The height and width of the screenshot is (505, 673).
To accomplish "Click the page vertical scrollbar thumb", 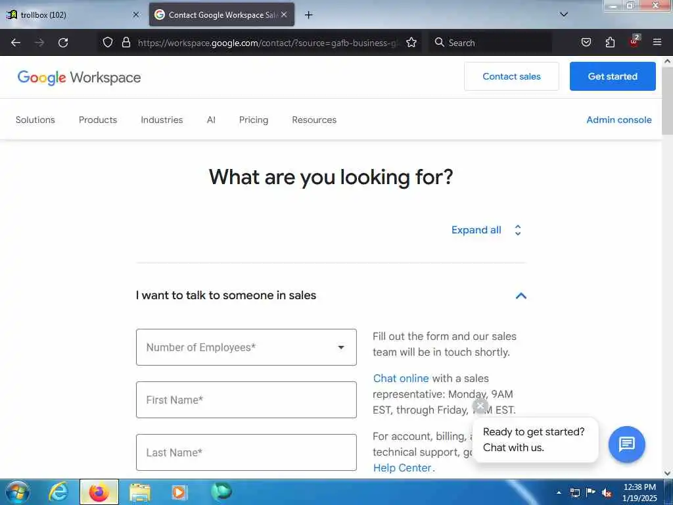I will point(667,101).
